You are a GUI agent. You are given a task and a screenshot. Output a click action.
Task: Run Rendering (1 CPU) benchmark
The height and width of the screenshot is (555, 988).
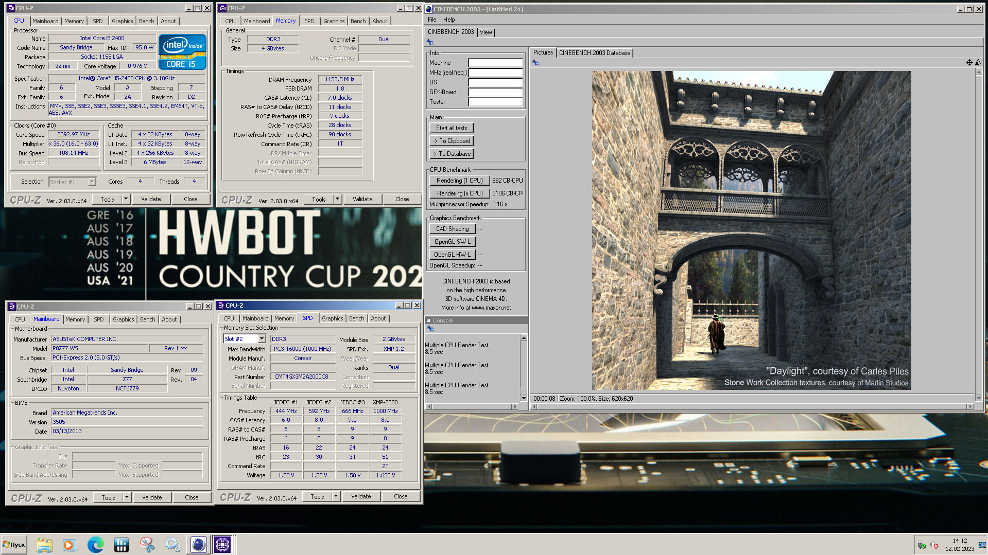click(x=459, y=181)
